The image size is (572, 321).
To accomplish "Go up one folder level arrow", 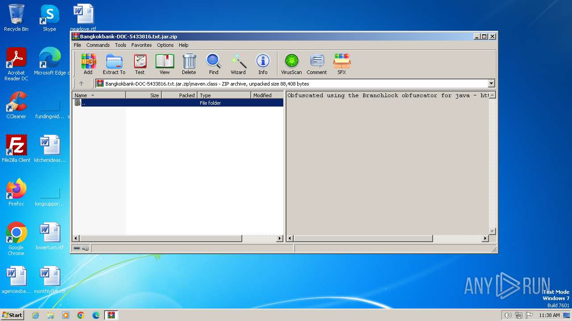I will [x=81, y=83].
